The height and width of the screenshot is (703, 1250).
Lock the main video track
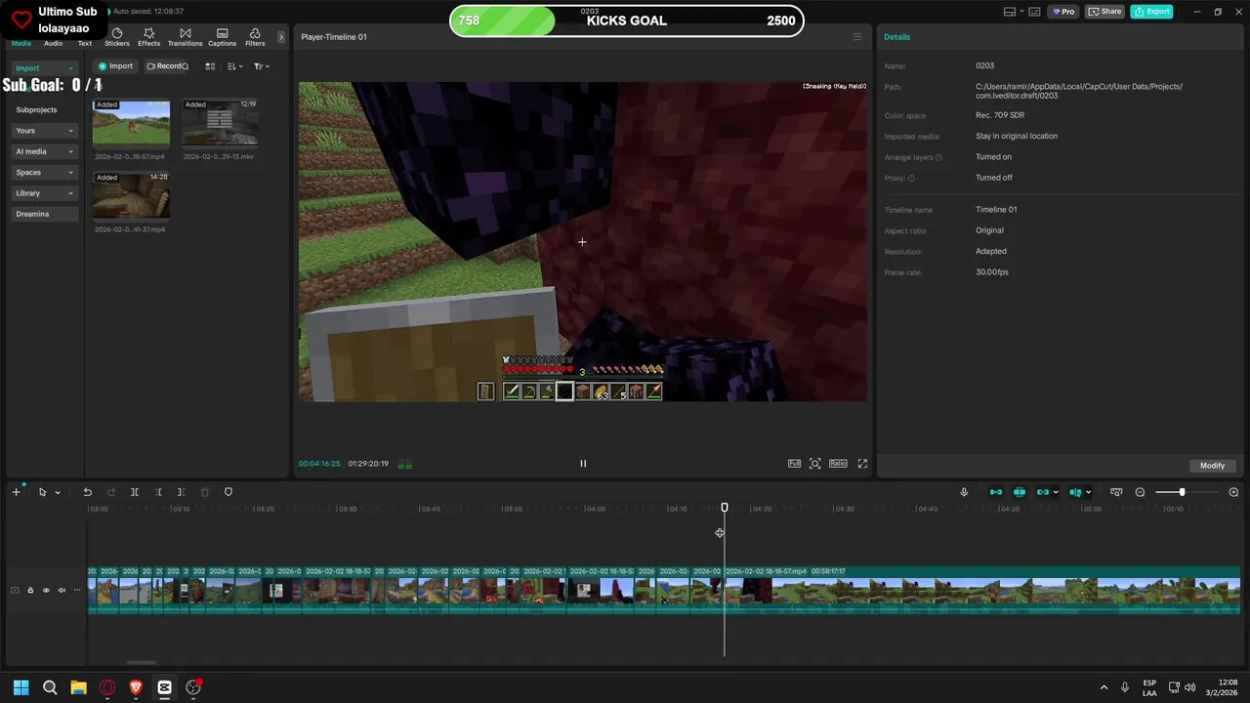(x=30, y=590)
